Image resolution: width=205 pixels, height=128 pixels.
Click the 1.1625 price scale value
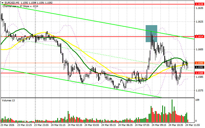point(199,22)
